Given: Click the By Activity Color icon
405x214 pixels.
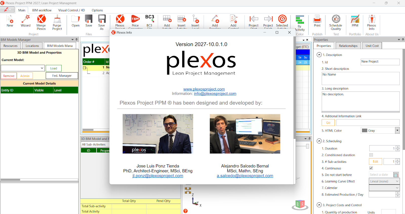Looking at the screenshot, I should (300, 19).
